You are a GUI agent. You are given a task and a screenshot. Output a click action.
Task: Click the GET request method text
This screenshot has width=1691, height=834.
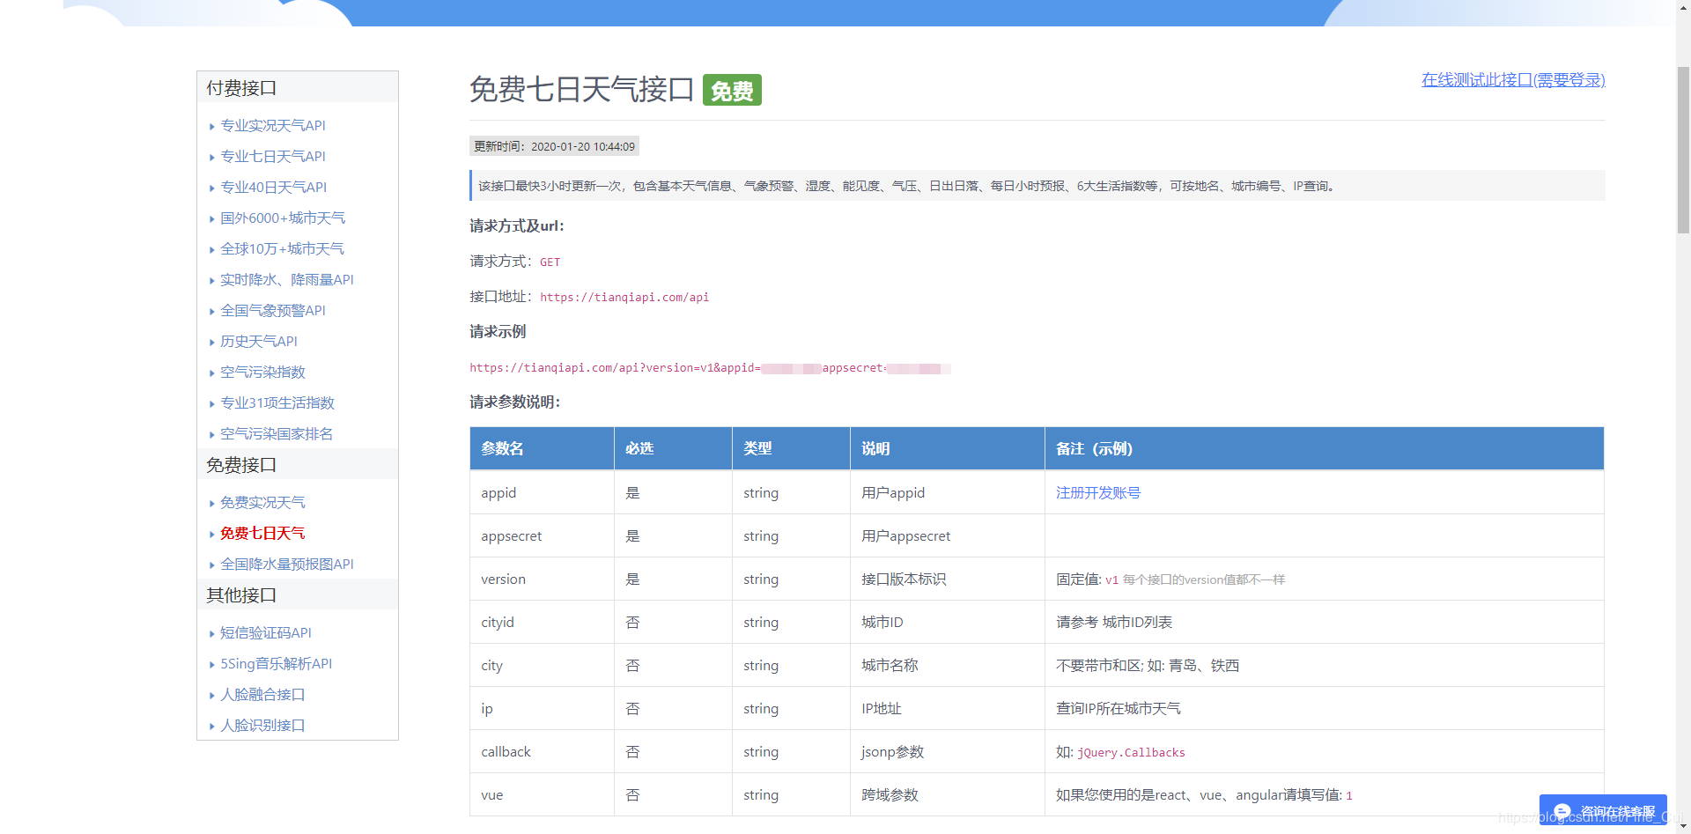tap(550, 262)
